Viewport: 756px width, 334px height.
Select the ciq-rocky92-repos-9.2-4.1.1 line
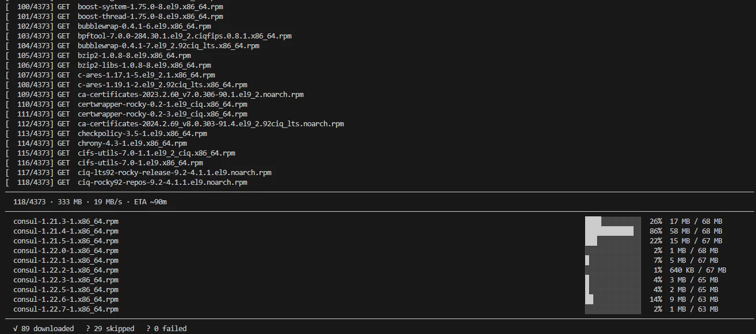126,182
